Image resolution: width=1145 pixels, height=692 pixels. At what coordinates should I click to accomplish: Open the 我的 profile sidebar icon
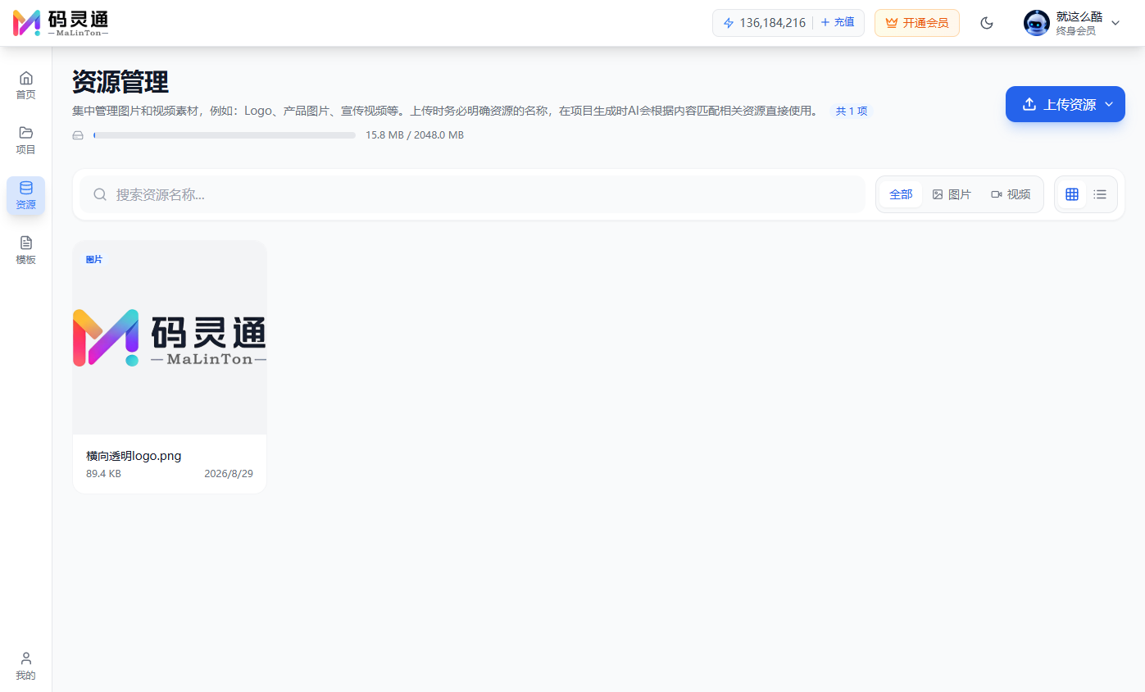click(x=26, y=666)
